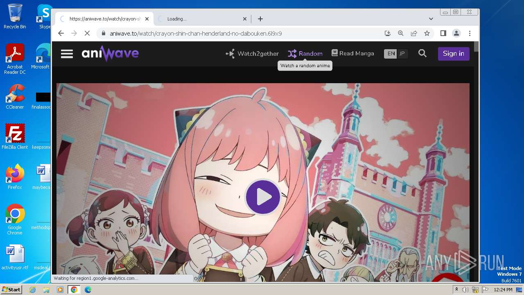Click the install app icon in address bar
Image resolution: width=524 pixels, height=295 pixels.
tap(388, 33)
